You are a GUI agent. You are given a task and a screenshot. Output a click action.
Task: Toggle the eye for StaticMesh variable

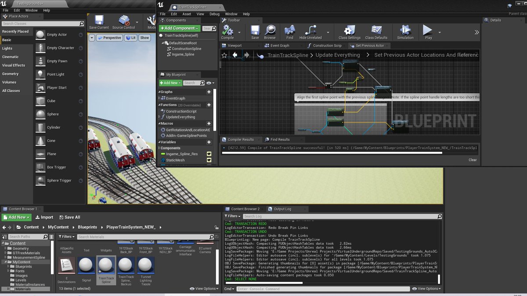click(x=209, y=160)
